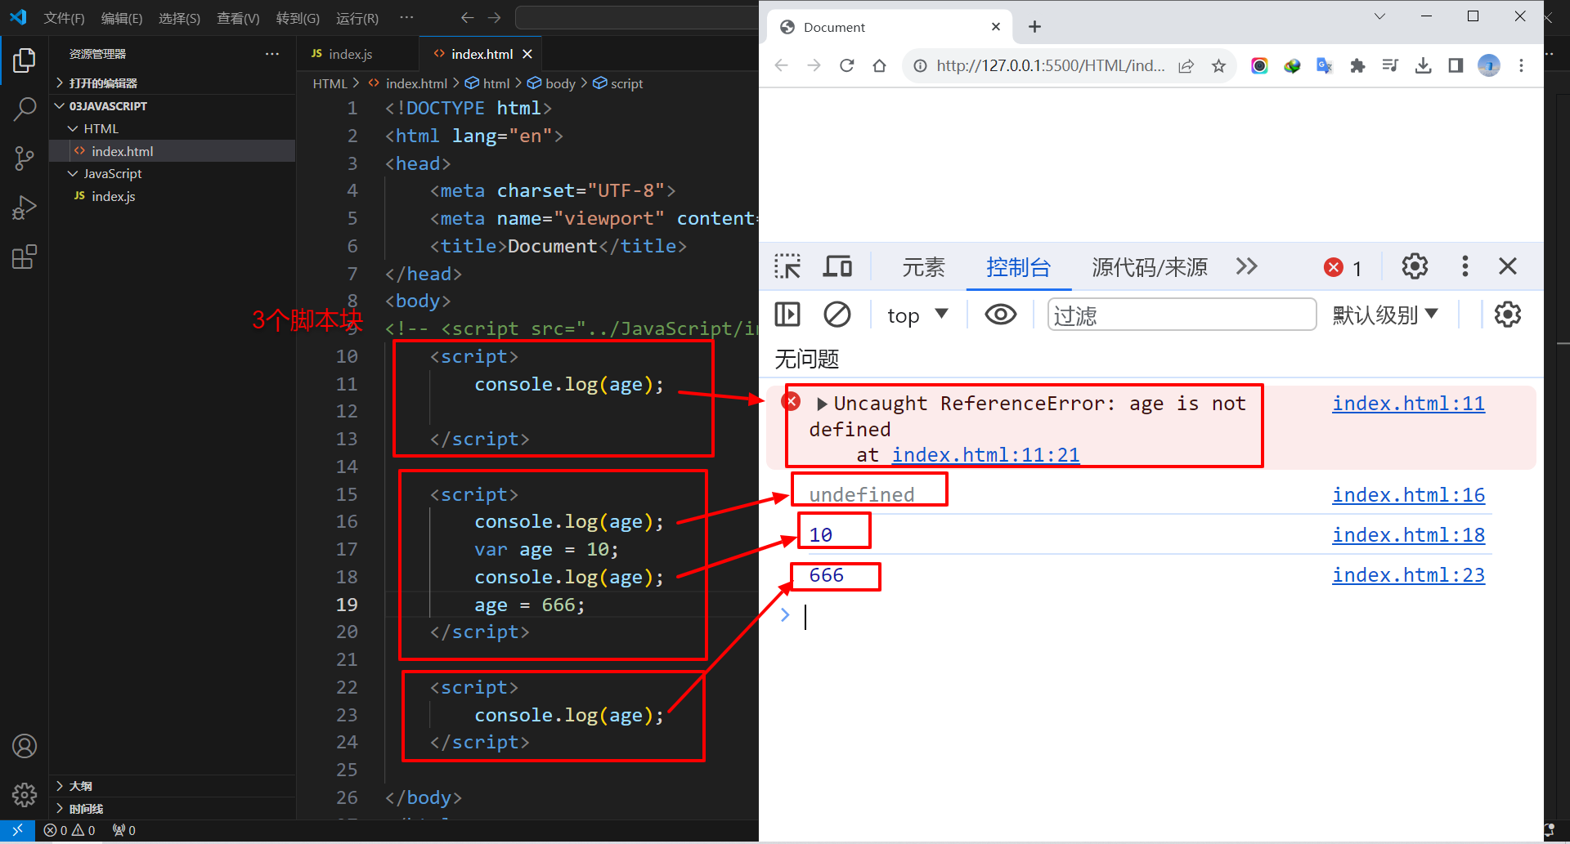Clear the console
This screenshot has width=1570, height=844.
coord(837,315)
